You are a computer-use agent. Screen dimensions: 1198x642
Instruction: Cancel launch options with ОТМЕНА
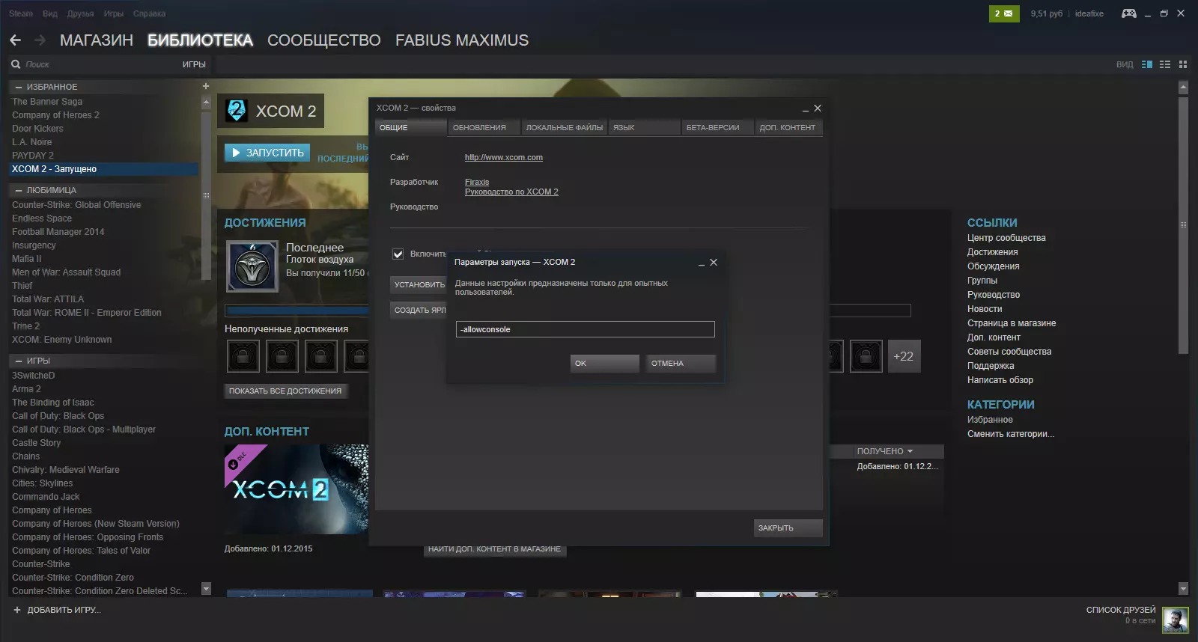pos(681,364)
